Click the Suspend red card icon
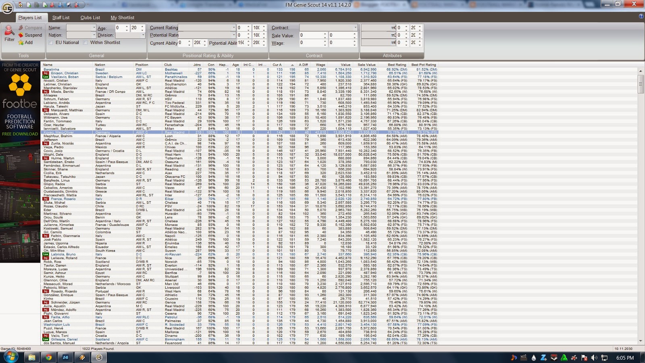This screenshot has height=363, width=645. [x=21, y=35]
